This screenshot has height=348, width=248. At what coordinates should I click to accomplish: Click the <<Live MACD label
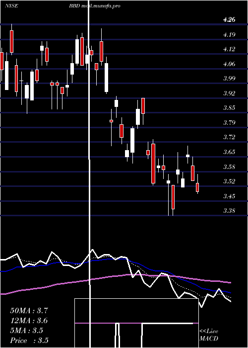click(x=209, y=335)
